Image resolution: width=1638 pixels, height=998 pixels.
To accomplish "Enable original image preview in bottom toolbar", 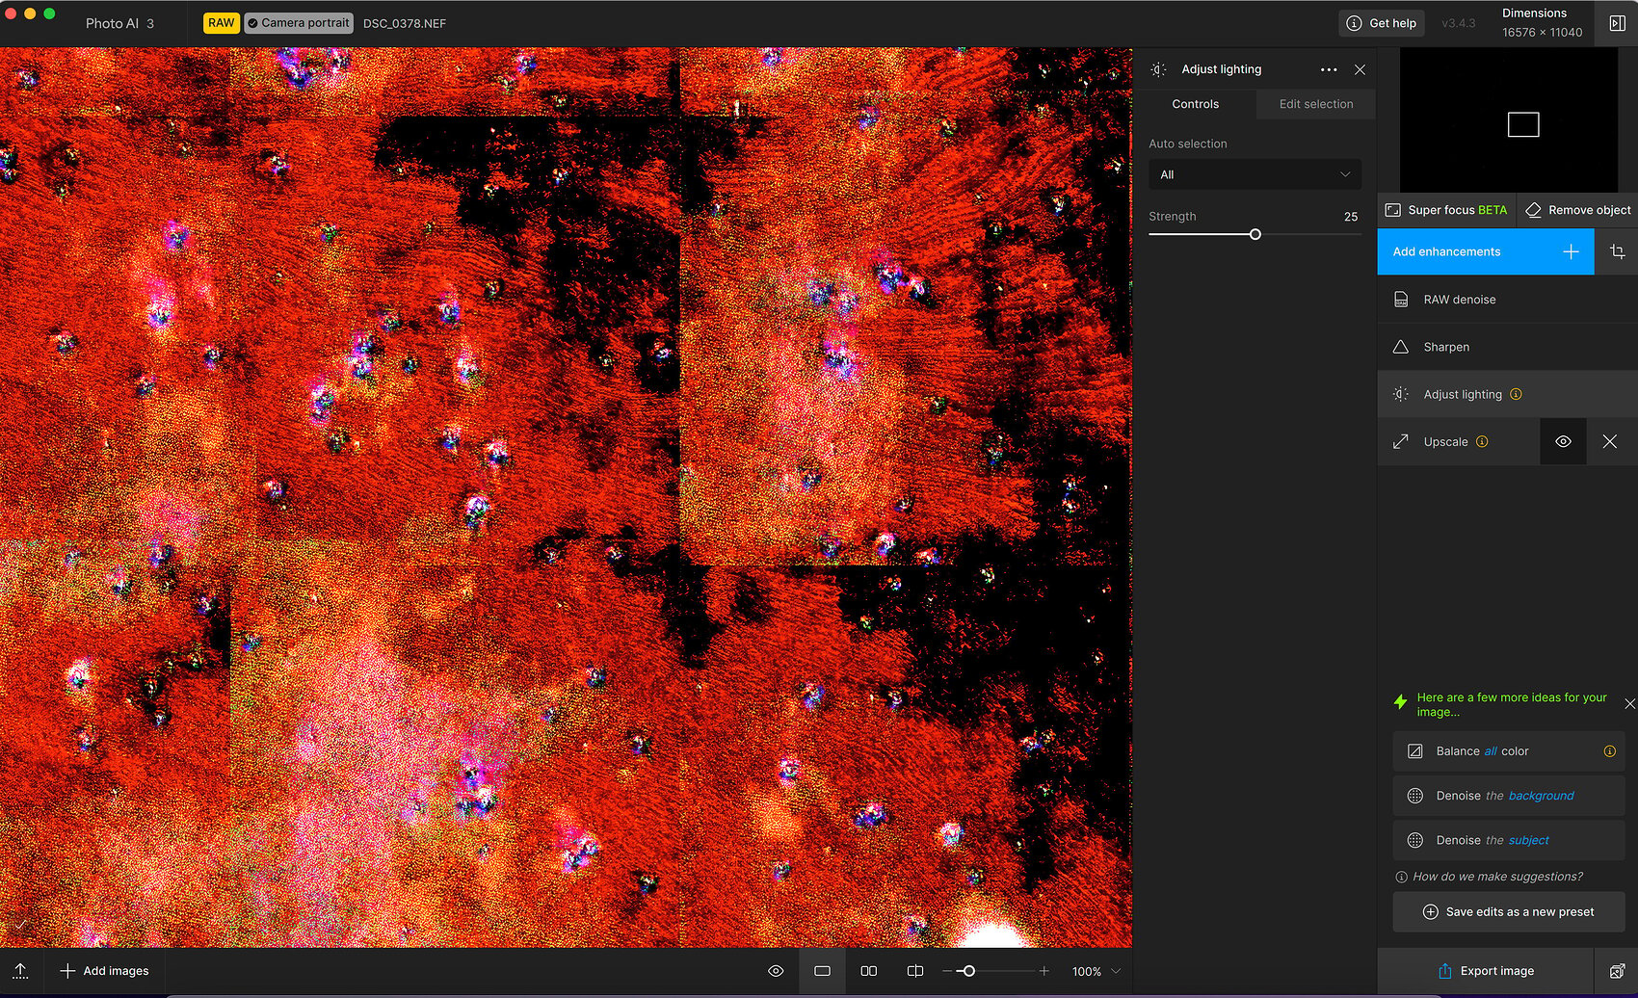I will tap(776, 971).
